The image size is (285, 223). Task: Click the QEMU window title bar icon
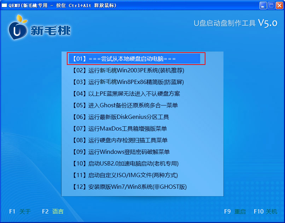(5, 5)
